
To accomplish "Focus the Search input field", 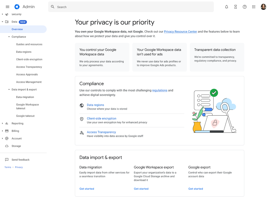I will [x=131, y=7].
